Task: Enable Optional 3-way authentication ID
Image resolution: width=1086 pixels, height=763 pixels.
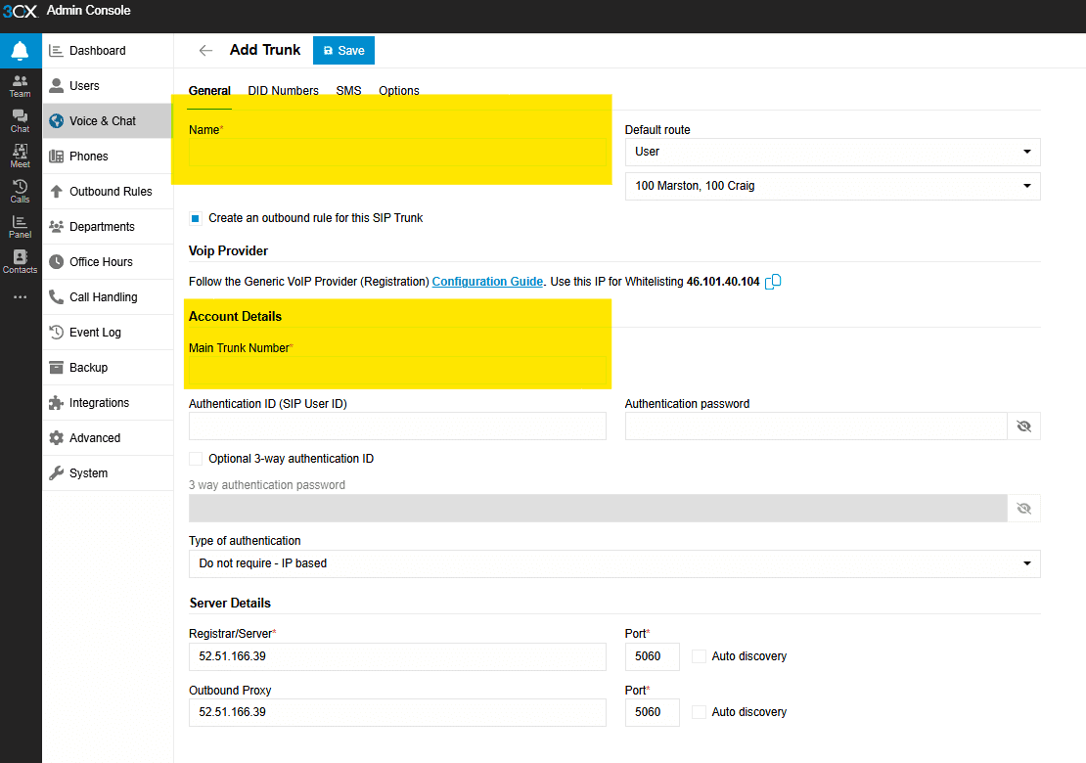Action: (195, 458)
